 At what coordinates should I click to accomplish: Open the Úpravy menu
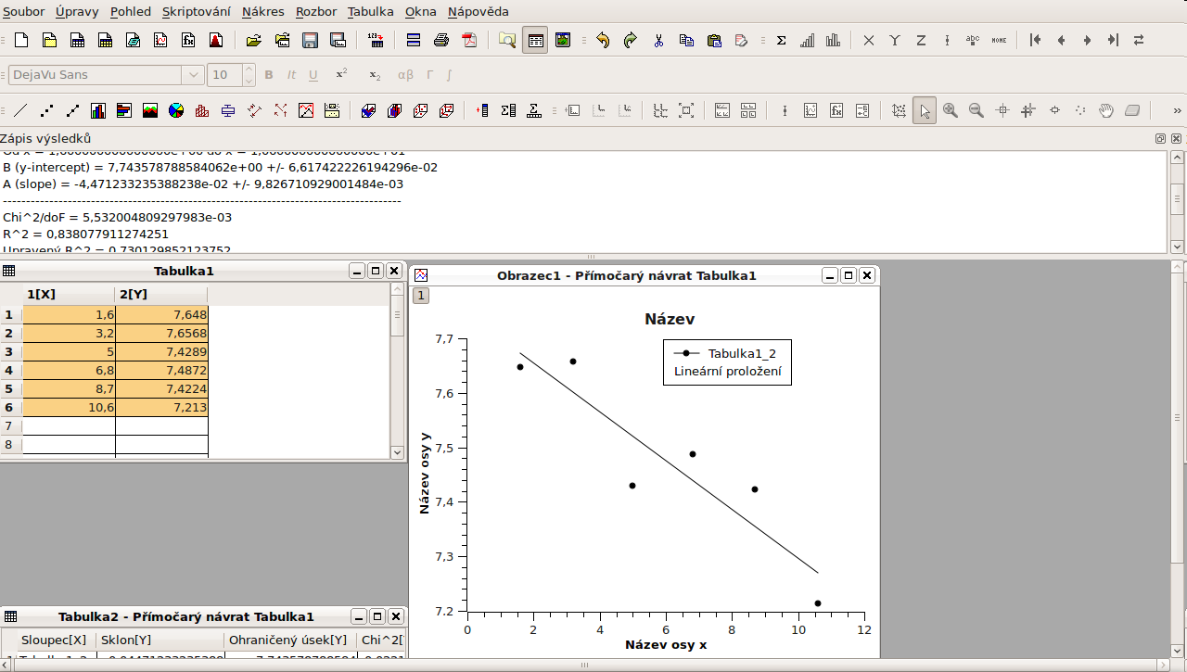point(77,12)
